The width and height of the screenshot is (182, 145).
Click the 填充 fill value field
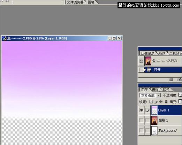(180, 102)
